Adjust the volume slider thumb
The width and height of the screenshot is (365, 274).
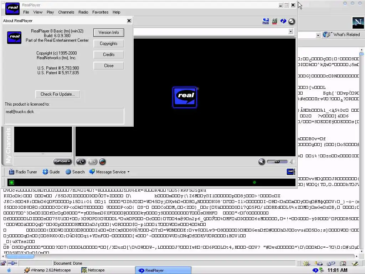pyautogui.click(x=277, y=162)
